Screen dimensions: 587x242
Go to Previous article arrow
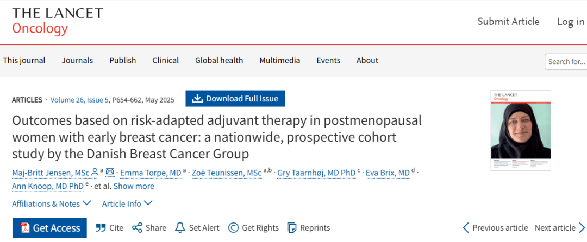pyautogui.click(x=466, y=228)
